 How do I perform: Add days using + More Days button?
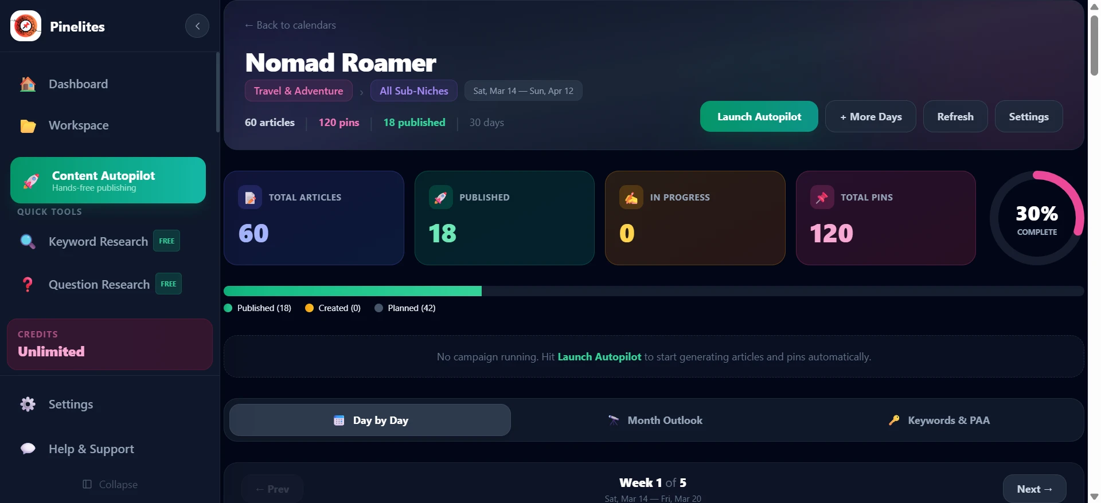[870, 117]
